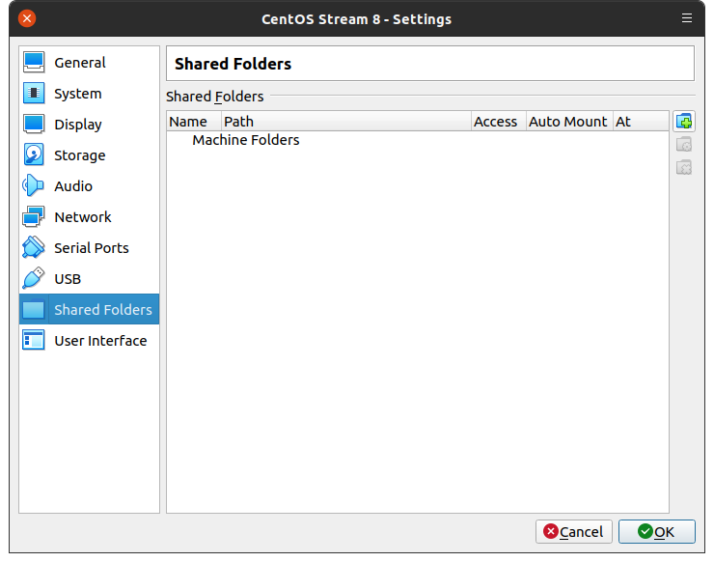The width and height of the screenshot is (714, 562).
Task: Switch to Shared Folders category
Action: [x=102, y=310]
